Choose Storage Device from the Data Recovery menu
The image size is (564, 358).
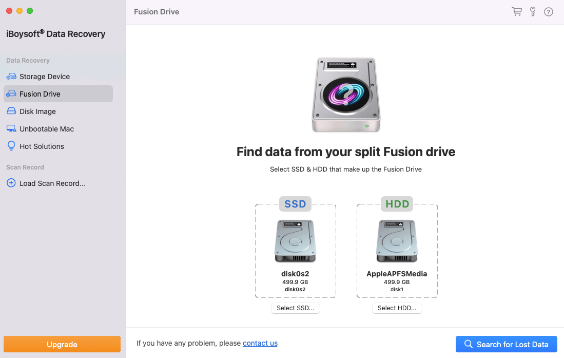tap(44, 76)
